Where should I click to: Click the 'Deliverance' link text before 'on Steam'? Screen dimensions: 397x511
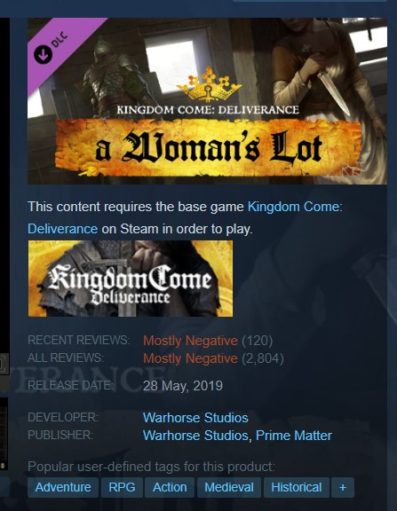point(63,229)
